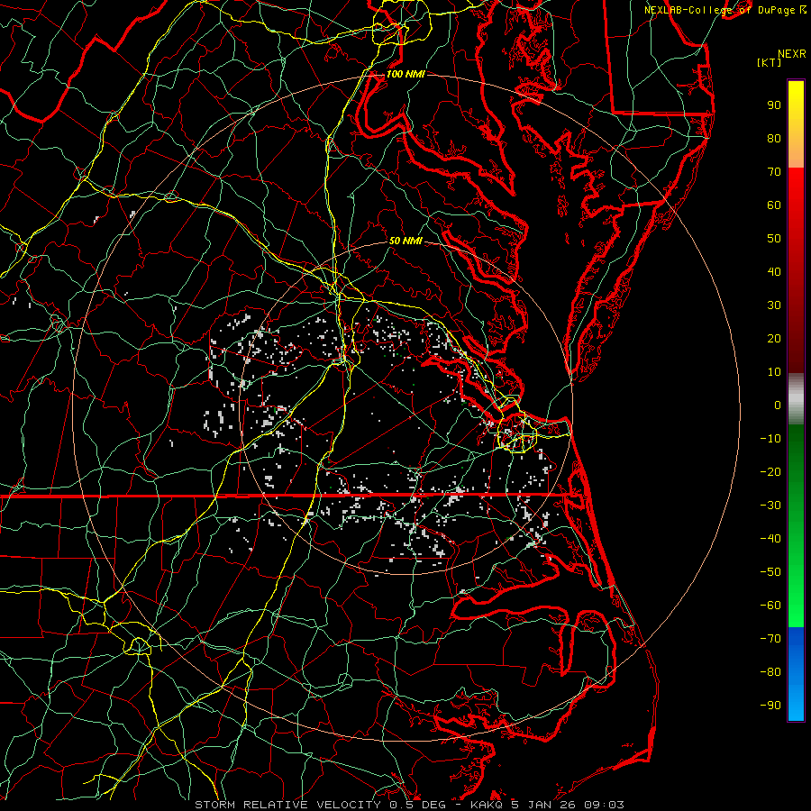Click the Storm Relative Velocity caption at the bottom
The image size is (811, 811).
(x=409, y=805)
